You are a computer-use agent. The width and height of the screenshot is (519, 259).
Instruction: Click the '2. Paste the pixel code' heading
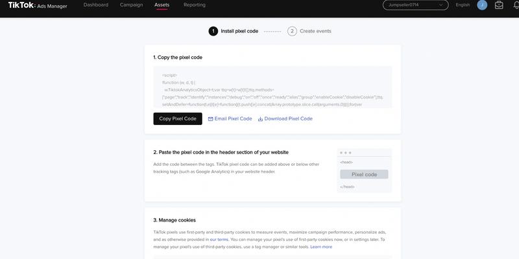coord(221,152)
